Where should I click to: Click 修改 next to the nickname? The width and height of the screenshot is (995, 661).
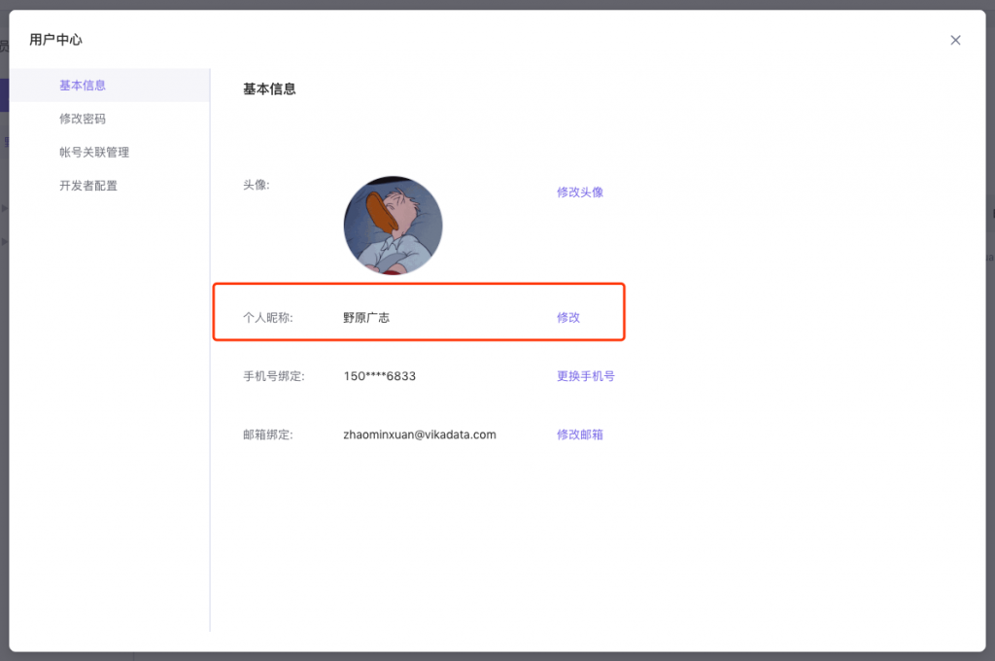click(x=568, y=318)
